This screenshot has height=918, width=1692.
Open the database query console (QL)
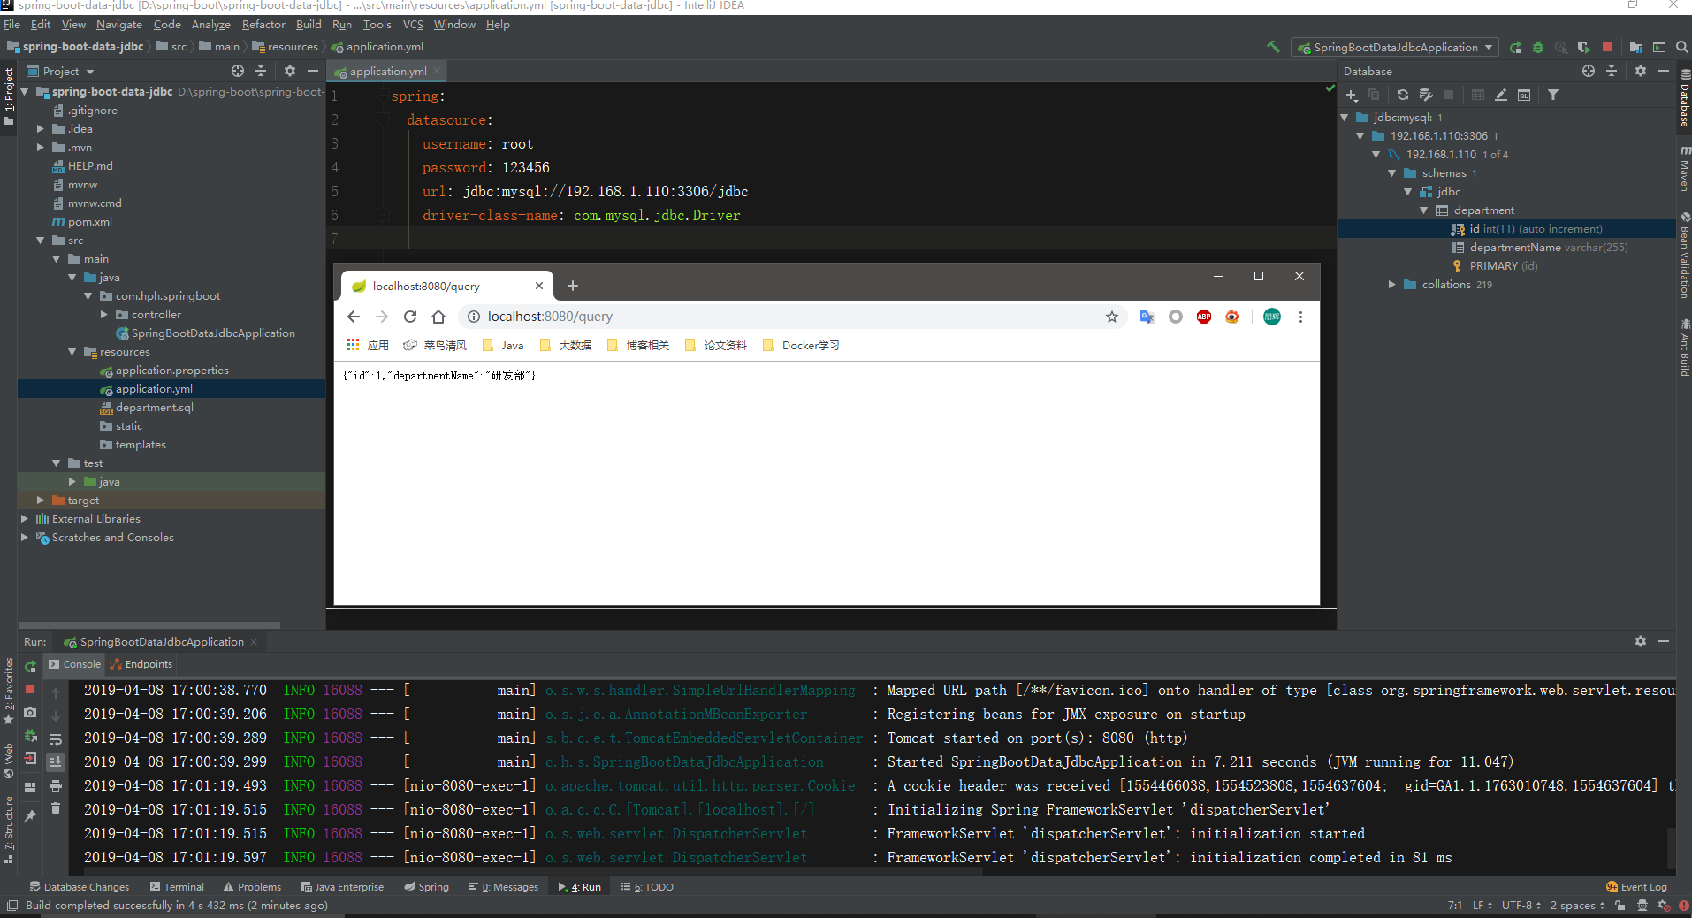tap(1524, 95)
